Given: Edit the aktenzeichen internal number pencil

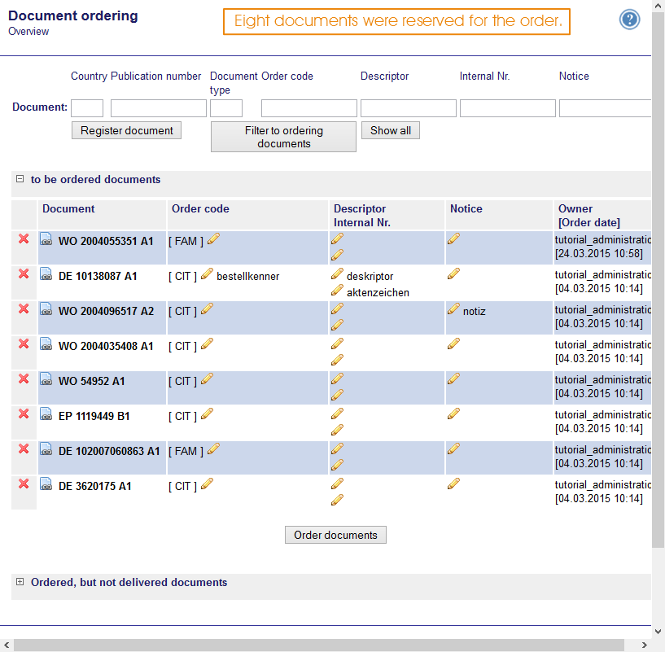Looking at the screenshot, I should [337, 291].
